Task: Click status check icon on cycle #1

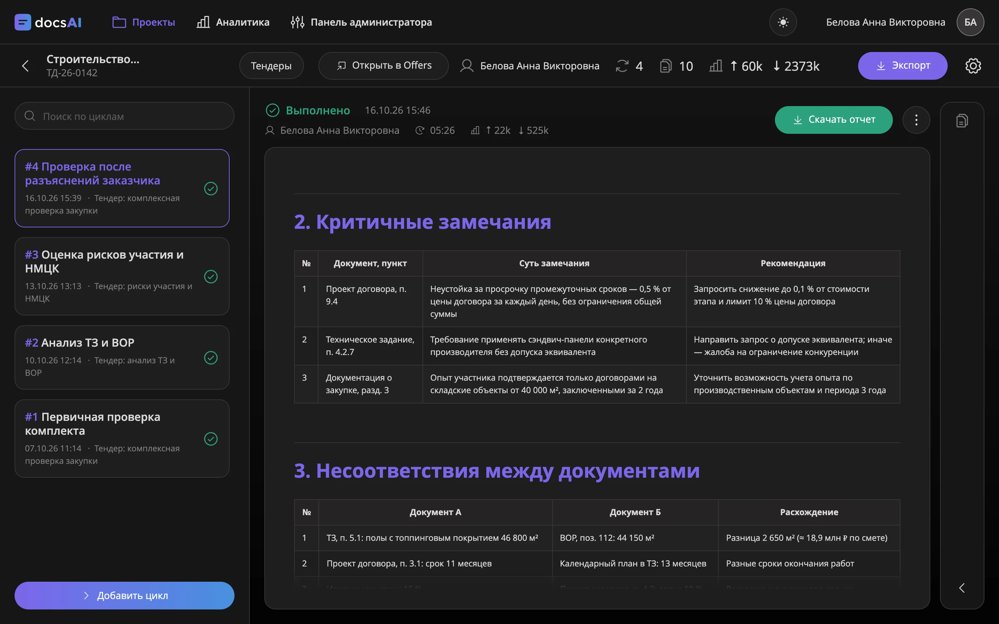Action: [x=211, y=439]
